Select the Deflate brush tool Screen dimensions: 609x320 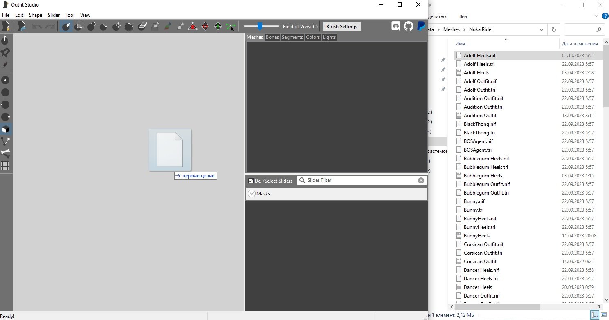(104, 27)
